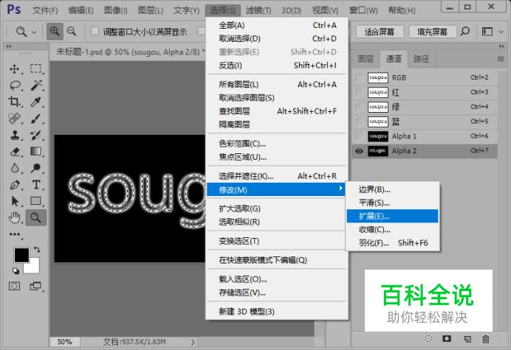Collapse the right panel dock arrows
Image resolution: width=511 pixels, height=350 pixels.
coord(501,46)
